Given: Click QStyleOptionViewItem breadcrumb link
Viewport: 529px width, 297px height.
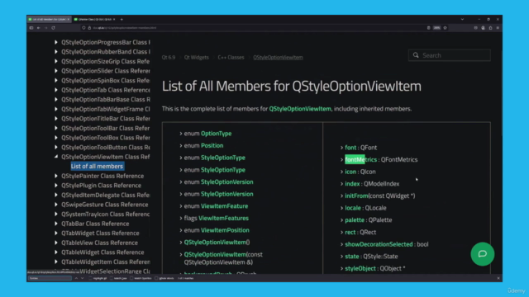Looking at the screenshot, I should coord(278,57).
